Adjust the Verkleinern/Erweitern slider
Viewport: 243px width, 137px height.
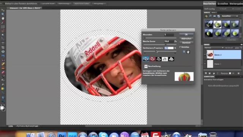click(x=157, y=52)
